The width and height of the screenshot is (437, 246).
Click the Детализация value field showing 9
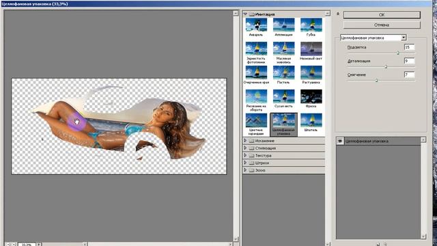(x=409, y=61)
